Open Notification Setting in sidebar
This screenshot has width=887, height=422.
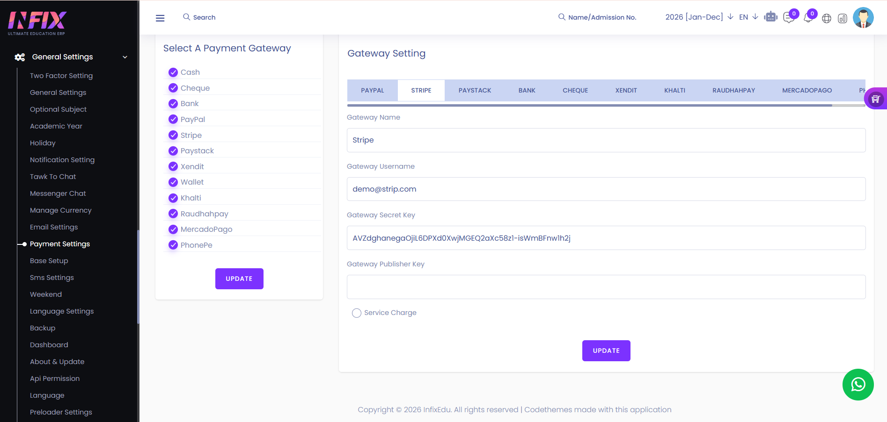[x=62, y=160]
